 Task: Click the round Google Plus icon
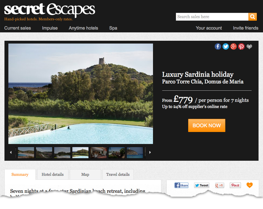(x=233, y=46)
